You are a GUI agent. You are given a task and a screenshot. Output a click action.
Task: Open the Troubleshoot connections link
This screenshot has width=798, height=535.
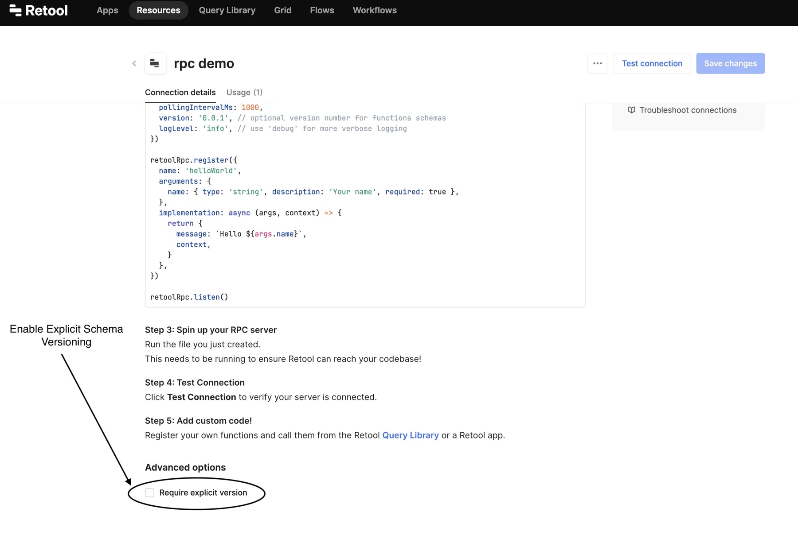[x=688, y=110]
